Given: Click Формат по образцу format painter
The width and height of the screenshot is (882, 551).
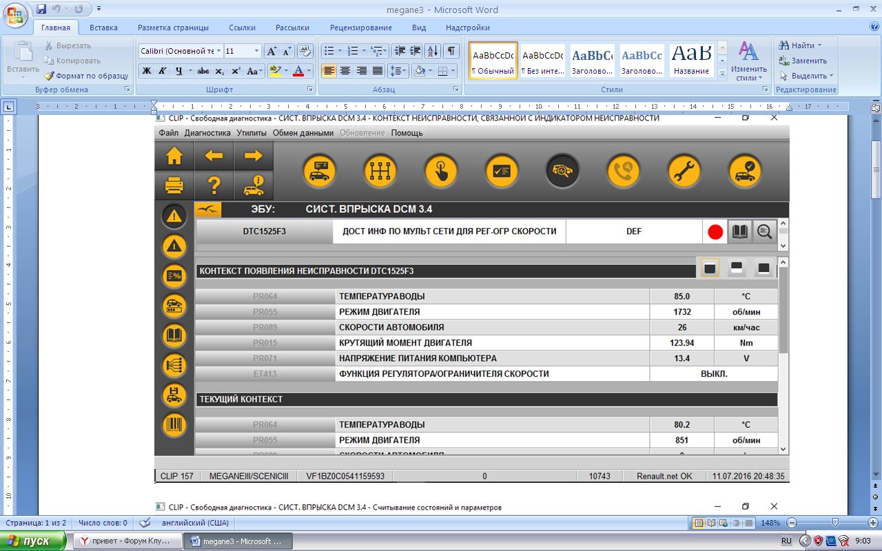Looking at the screenshot, I should (x=86, y=76).
